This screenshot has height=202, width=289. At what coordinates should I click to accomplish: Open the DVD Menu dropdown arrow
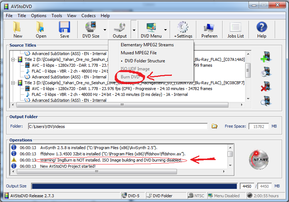[x=165, y=30]
